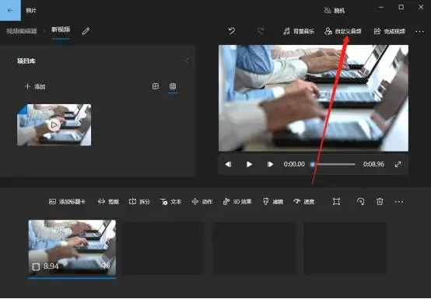
Task: Select the laptop clip in project library
Action: tap(54, 125)
